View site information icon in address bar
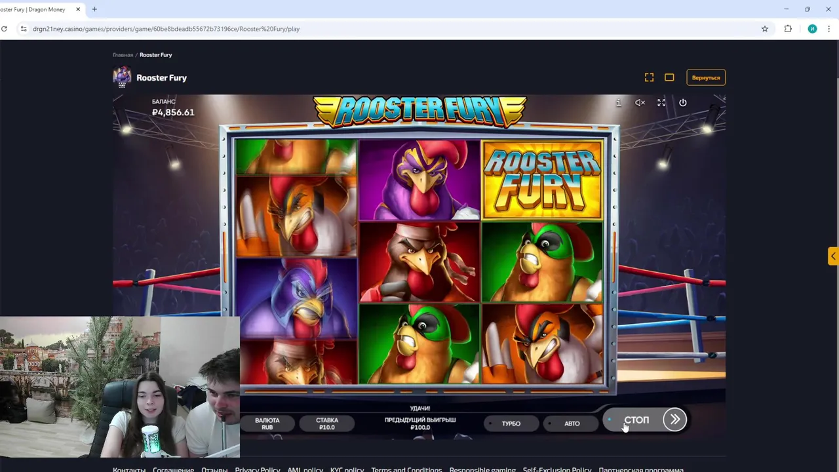Viewport: 839px width, 472px height. click(x=23, y=29)
